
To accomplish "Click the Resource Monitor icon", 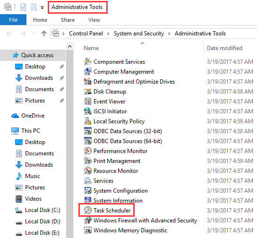I will click(88, 171).
